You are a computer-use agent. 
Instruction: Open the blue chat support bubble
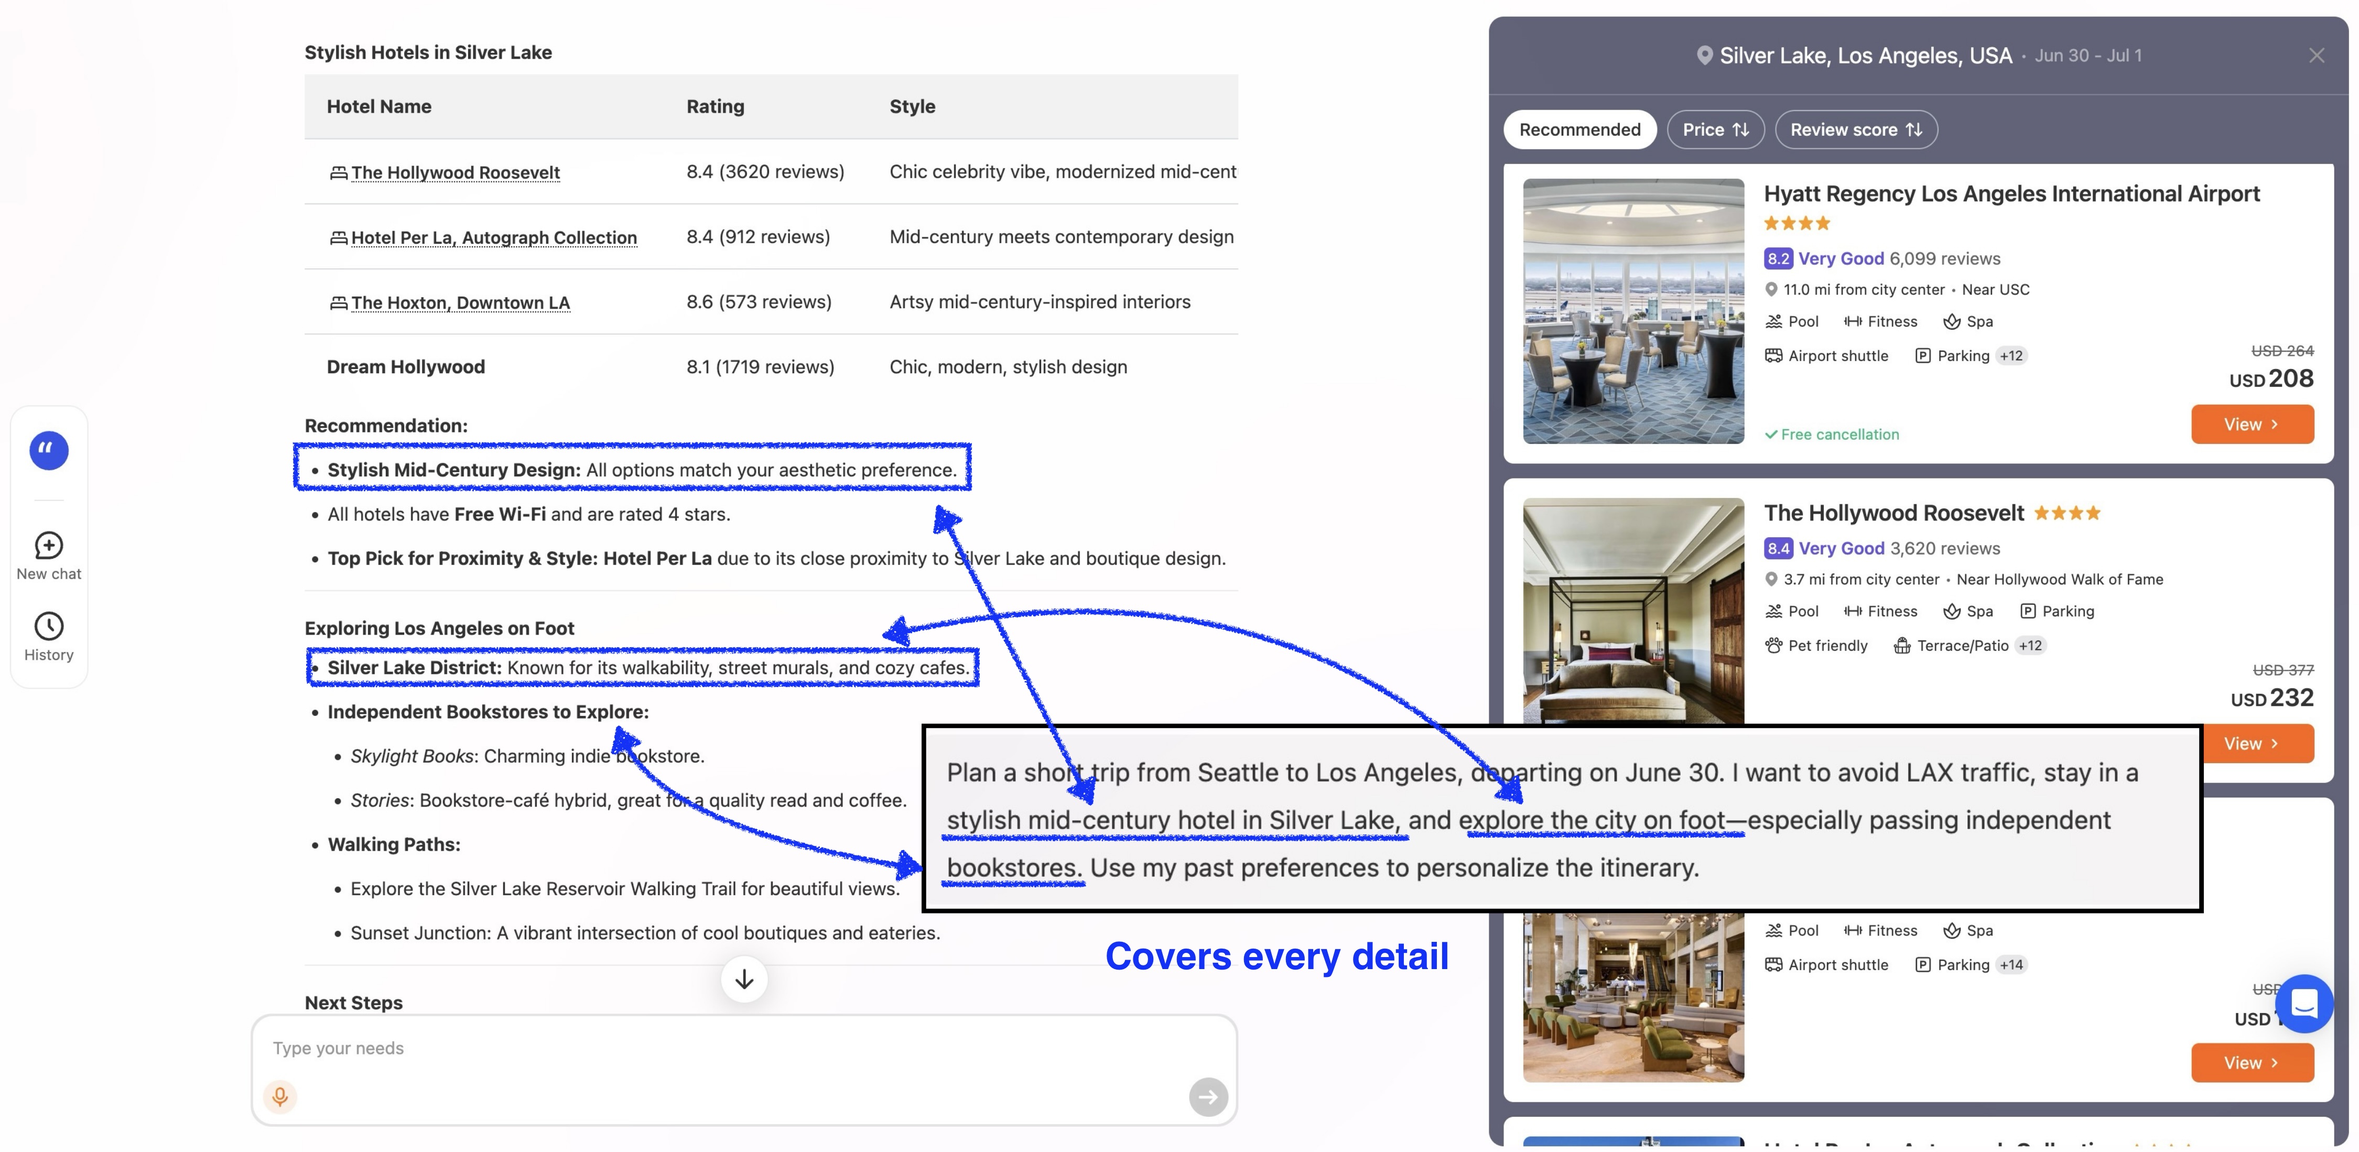[x=2303, y=1004]
